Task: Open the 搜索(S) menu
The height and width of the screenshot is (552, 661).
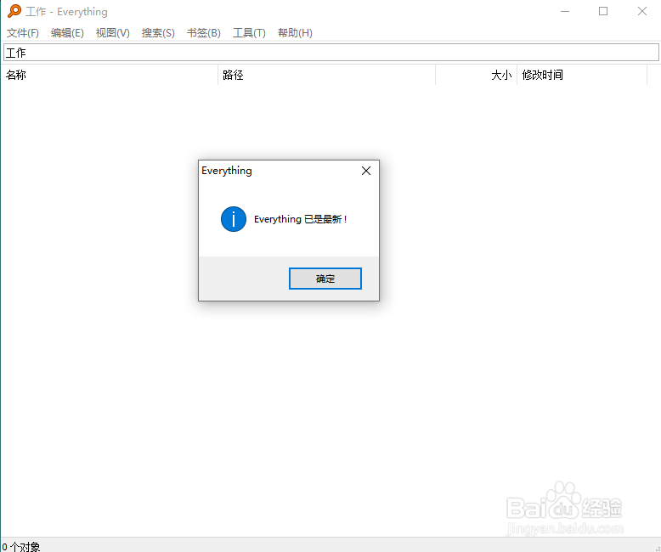Action: [158, 33]
